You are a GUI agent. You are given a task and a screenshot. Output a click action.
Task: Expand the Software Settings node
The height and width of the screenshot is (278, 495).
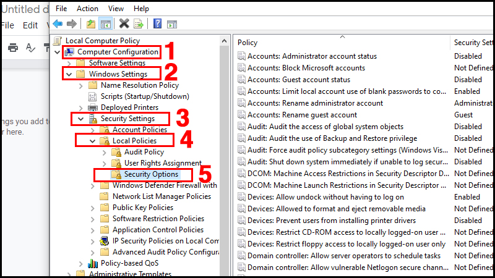pos(69,64)
